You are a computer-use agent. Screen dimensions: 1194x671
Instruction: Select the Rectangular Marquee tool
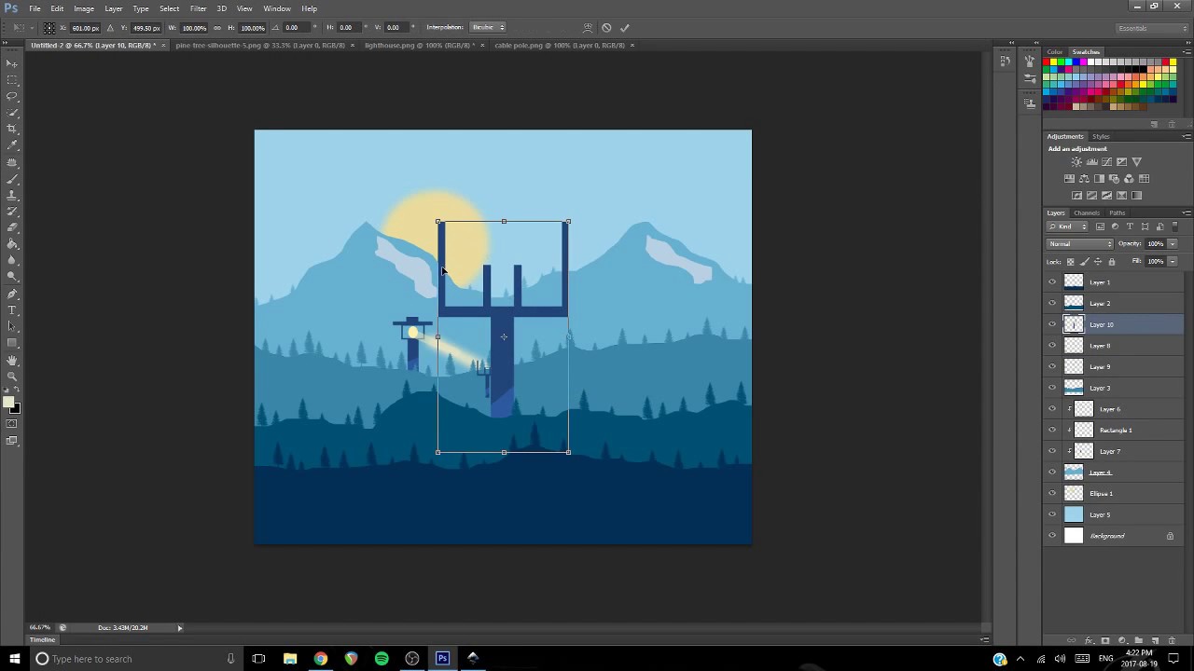coord(12,80)
